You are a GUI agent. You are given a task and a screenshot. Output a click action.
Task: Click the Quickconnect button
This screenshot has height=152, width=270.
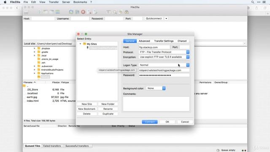(154, 19)
